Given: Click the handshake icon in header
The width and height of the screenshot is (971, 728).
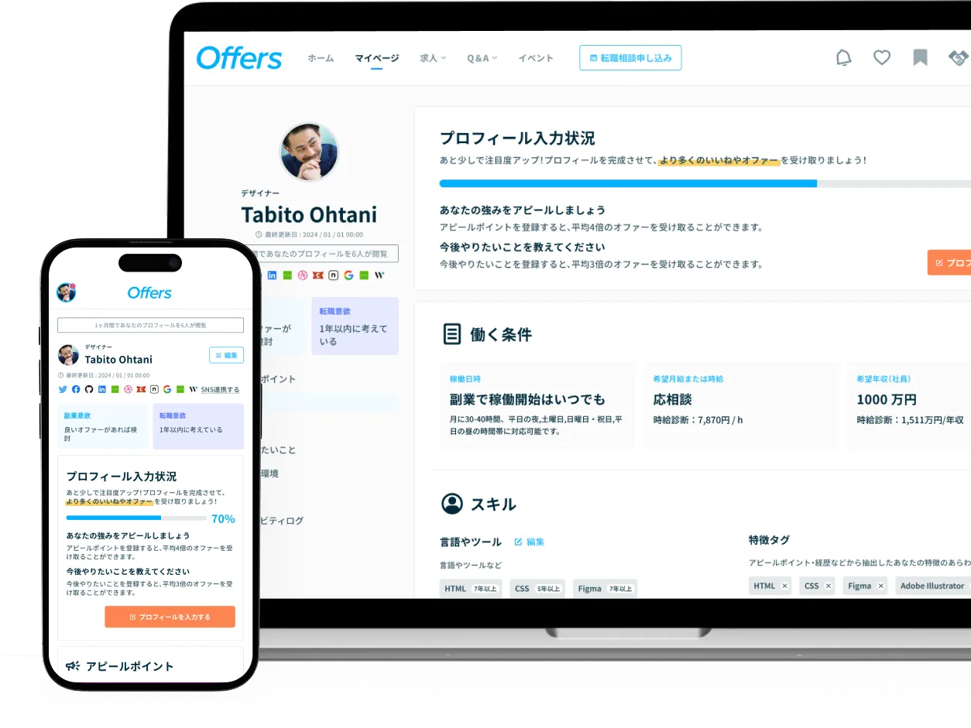Looking at the screenshot, I should (958, 58).
